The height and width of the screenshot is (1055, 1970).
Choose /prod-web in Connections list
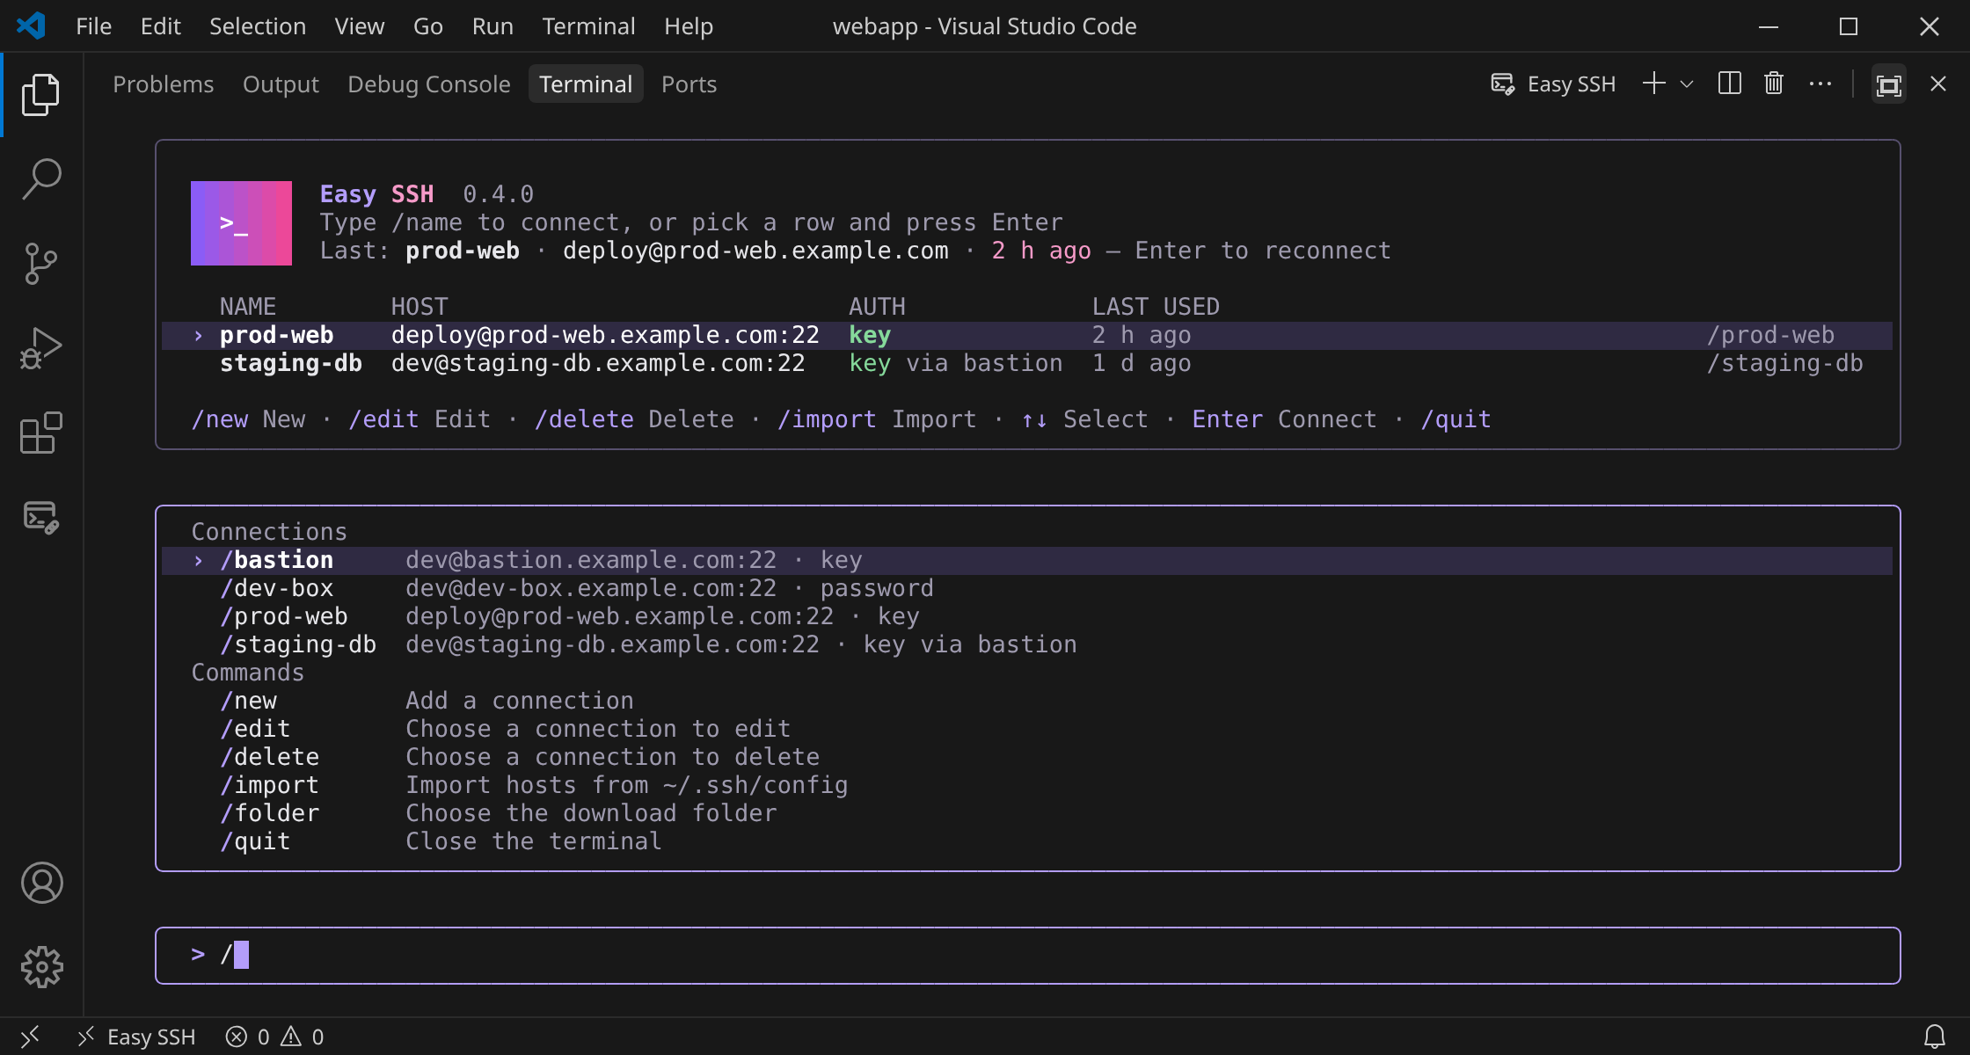pyautogui.click(x=1027, y=616)
